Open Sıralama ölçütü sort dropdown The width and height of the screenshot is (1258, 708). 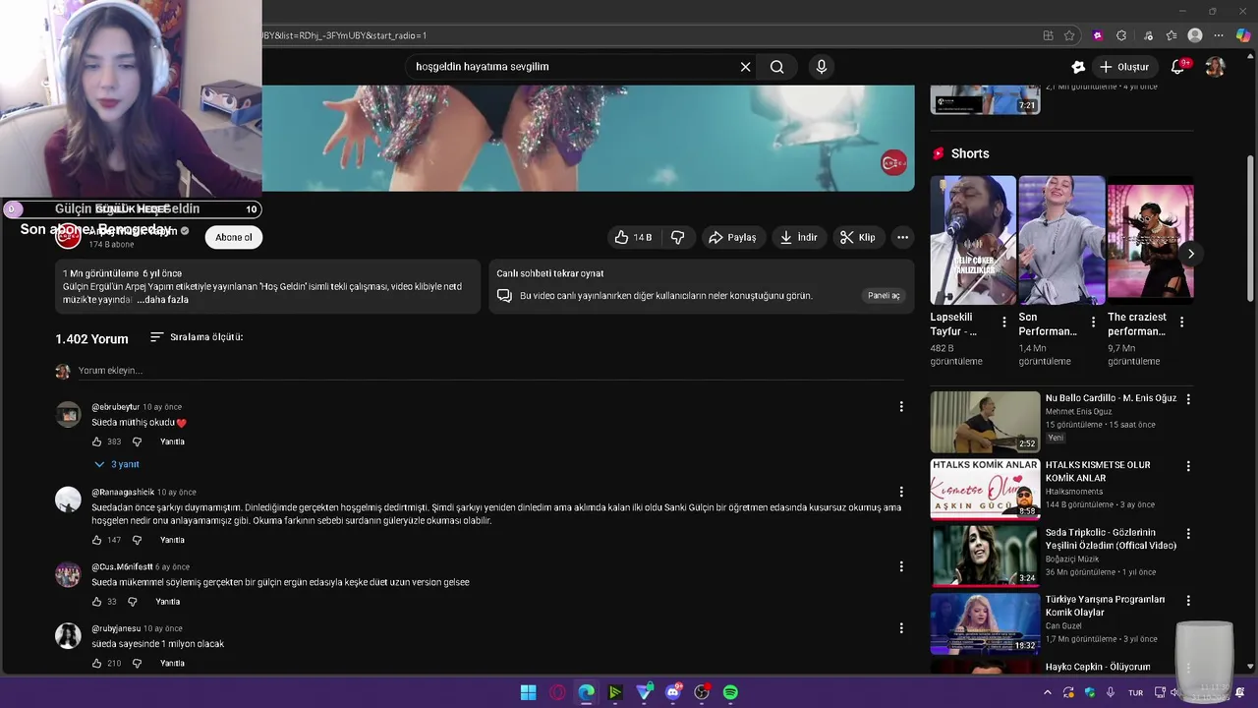pos(197,337)
